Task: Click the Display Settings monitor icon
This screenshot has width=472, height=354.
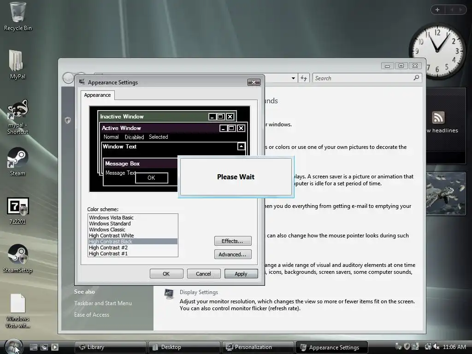Action: point(169,294)
